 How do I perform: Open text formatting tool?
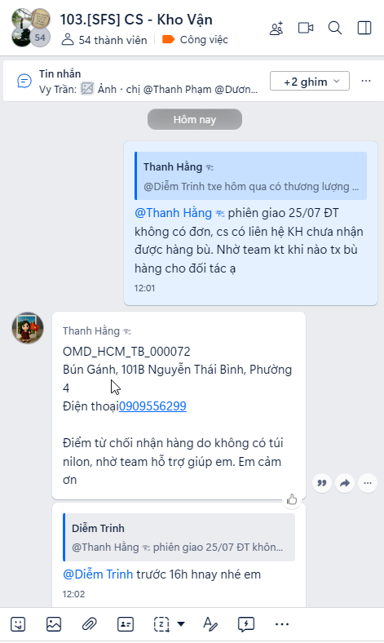(x=210, y=624)
